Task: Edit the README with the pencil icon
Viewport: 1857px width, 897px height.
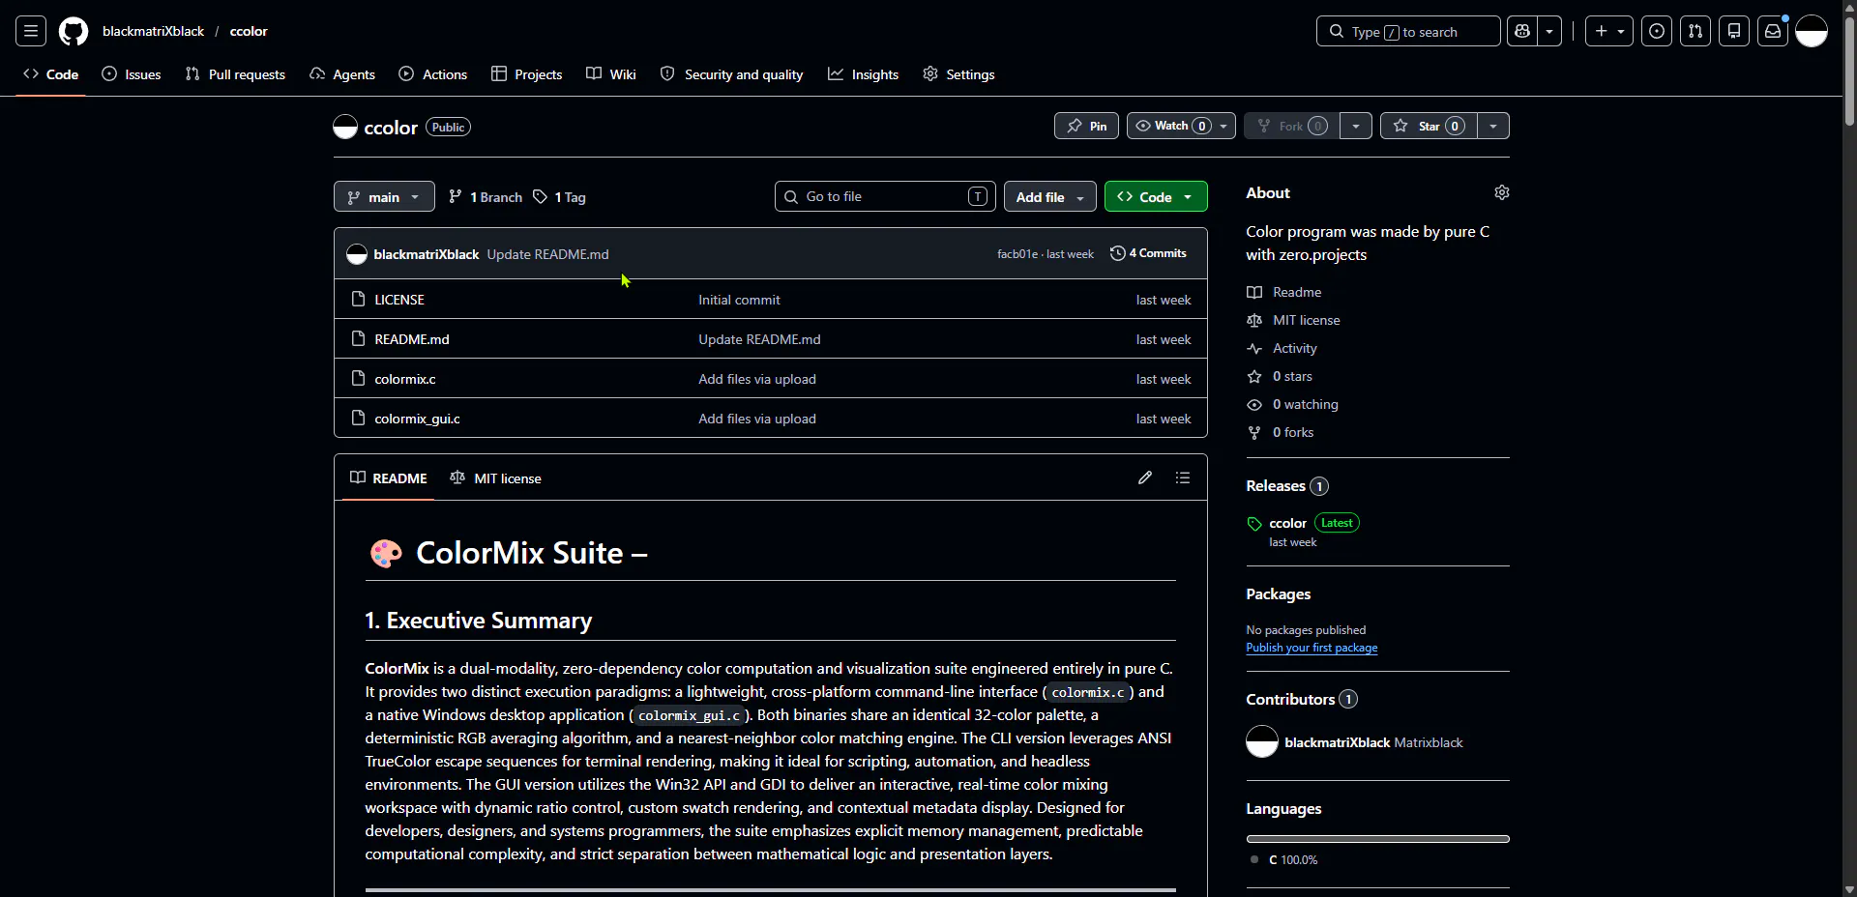Action: coord(1145,477)
